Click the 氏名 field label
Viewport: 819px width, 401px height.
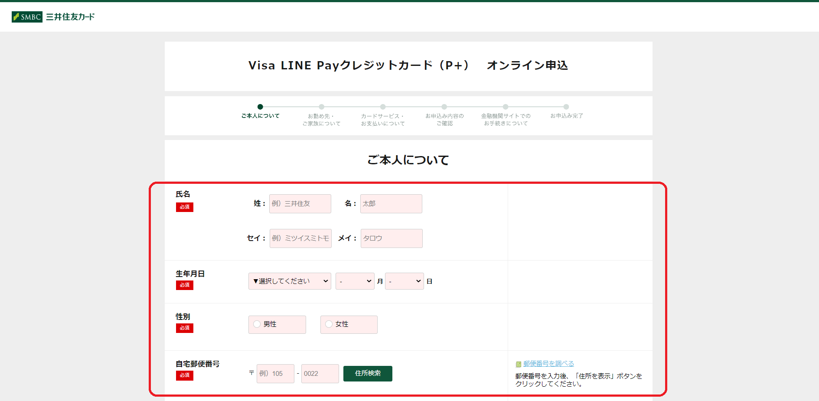(183, 194)
